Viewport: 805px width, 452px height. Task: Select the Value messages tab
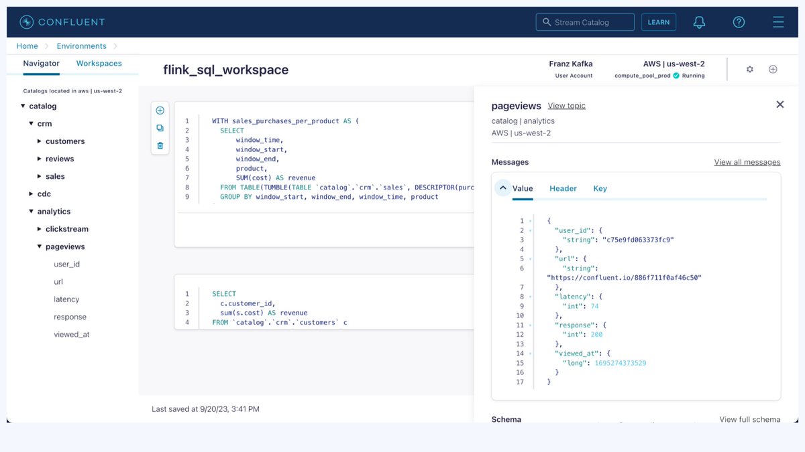(523, 189)
